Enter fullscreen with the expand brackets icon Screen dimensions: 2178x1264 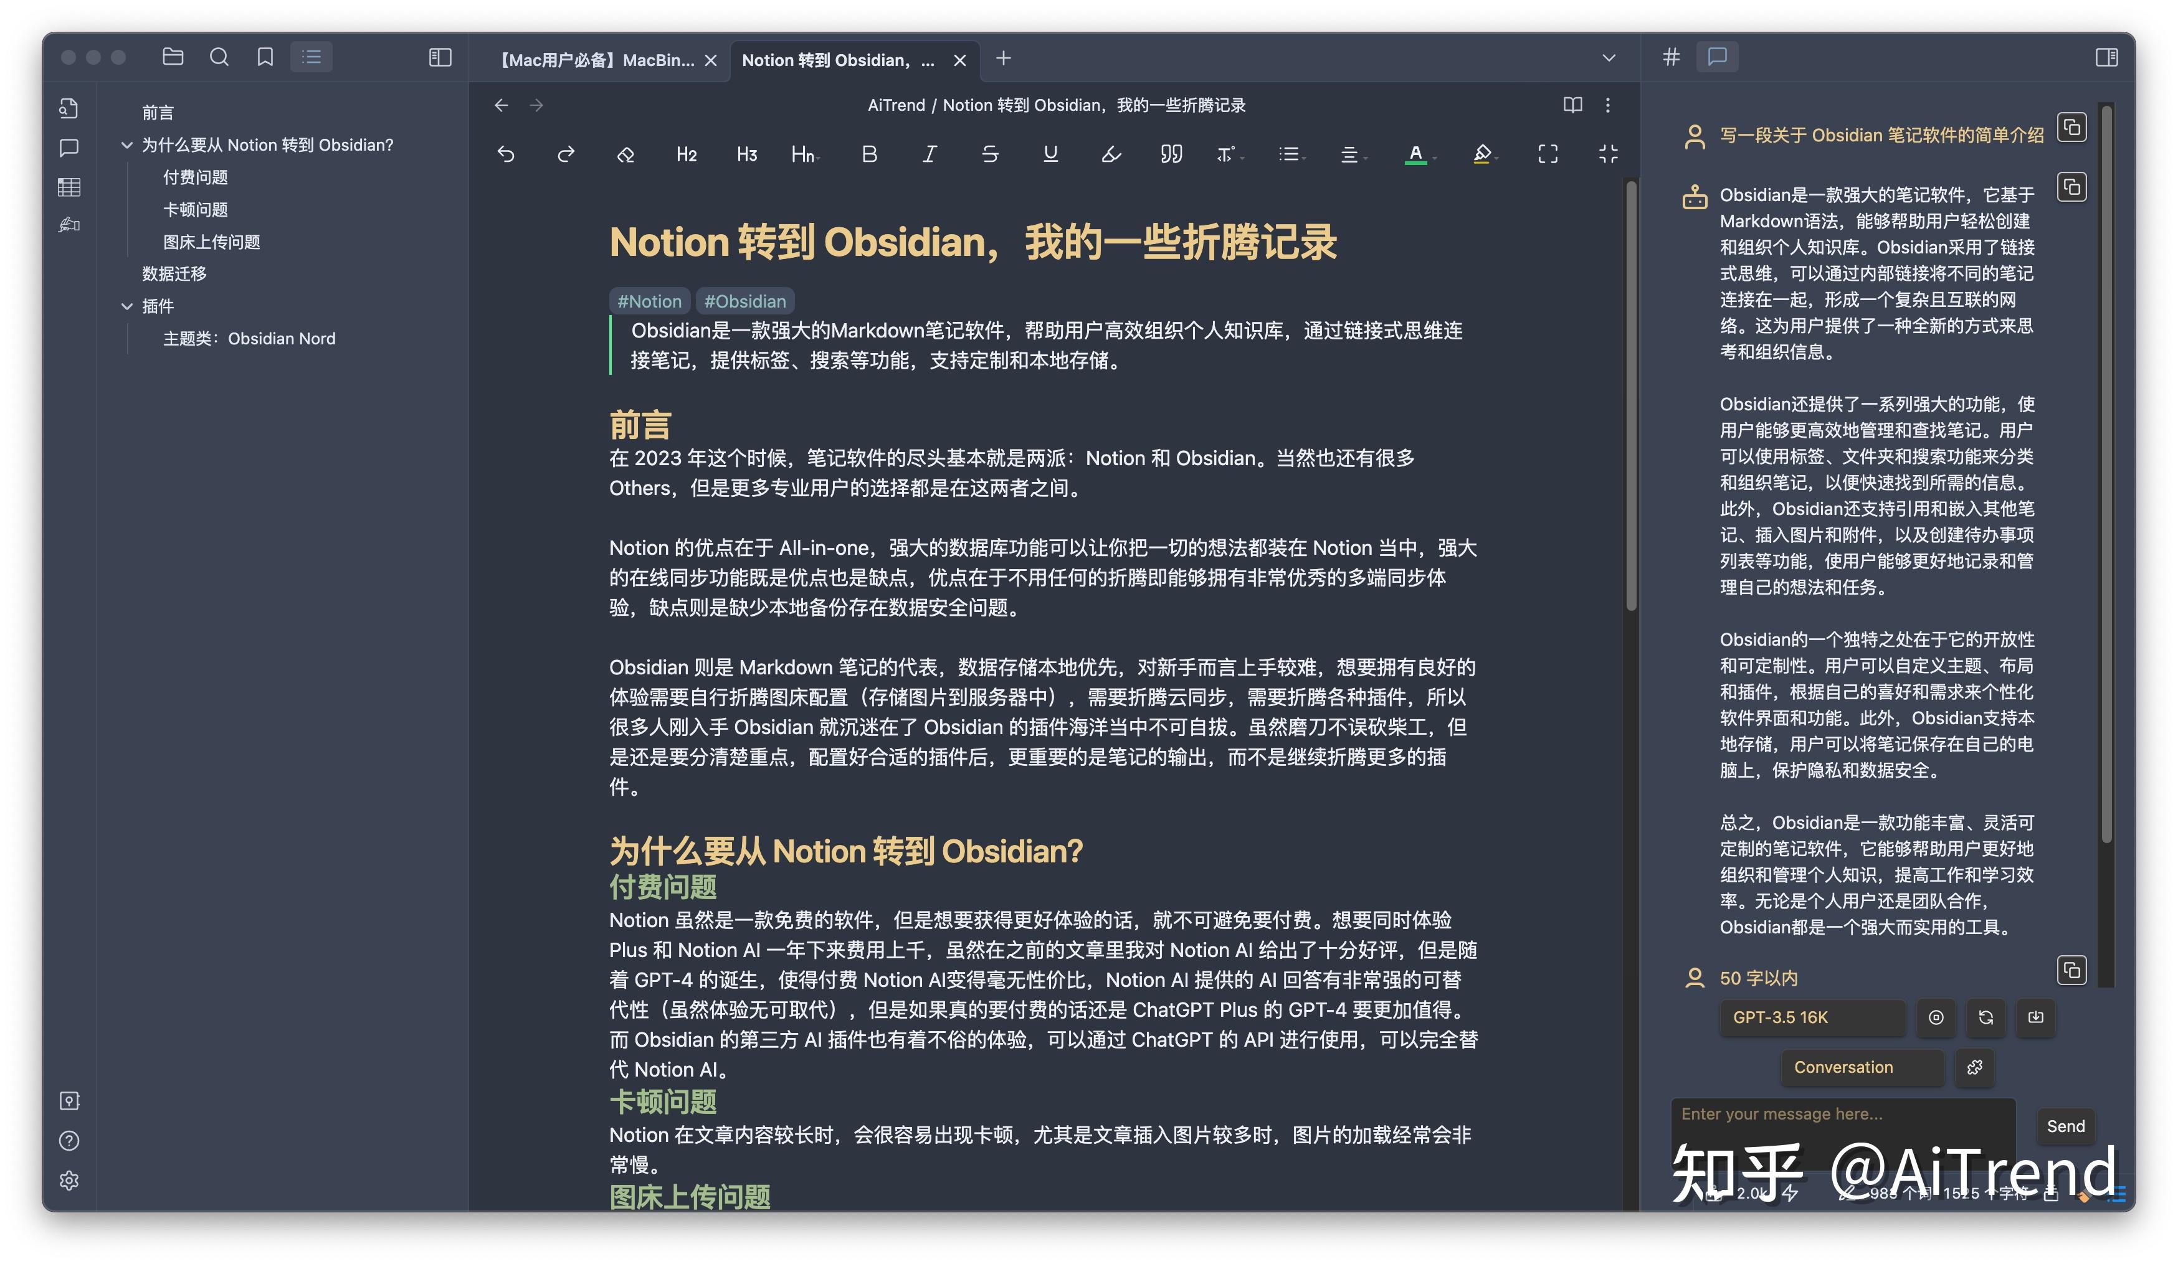click(x=1548, y=154)
